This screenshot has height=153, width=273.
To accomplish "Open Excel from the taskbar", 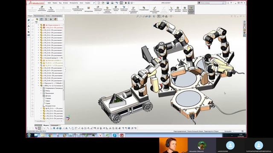I will point(107,135).
